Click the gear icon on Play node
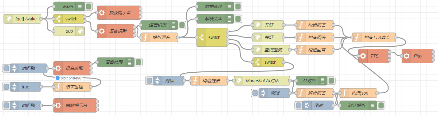 point(406,56)
